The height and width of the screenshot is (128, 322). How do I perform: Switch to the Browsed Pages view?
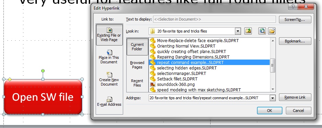(137, 65)
